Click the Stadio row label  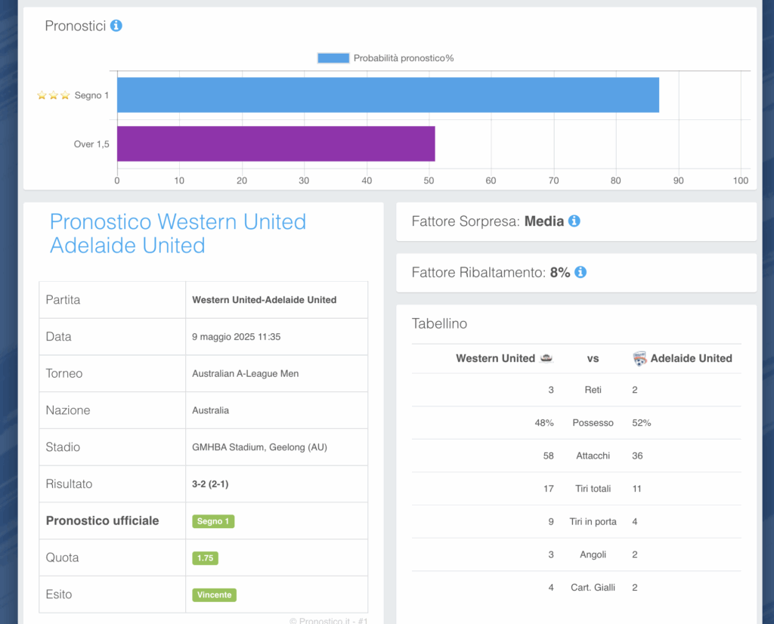point(63,447)
